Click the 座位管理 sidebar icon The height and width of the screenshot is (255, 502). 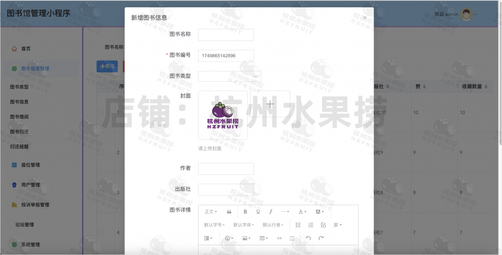click(x=14, y=165)
